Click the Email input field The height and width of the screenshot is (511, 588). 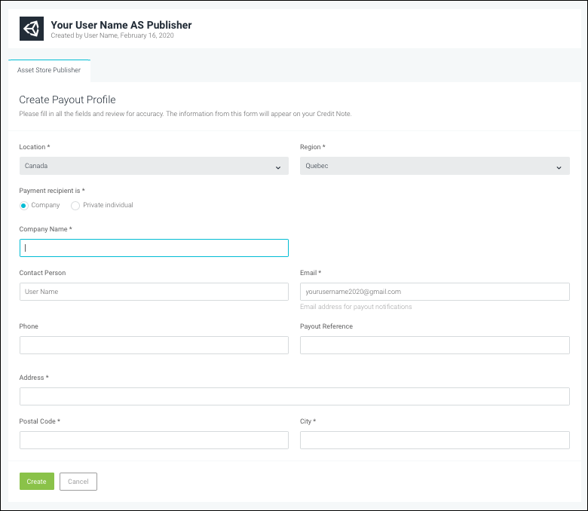pyautogui.click(x=434, y=292)
